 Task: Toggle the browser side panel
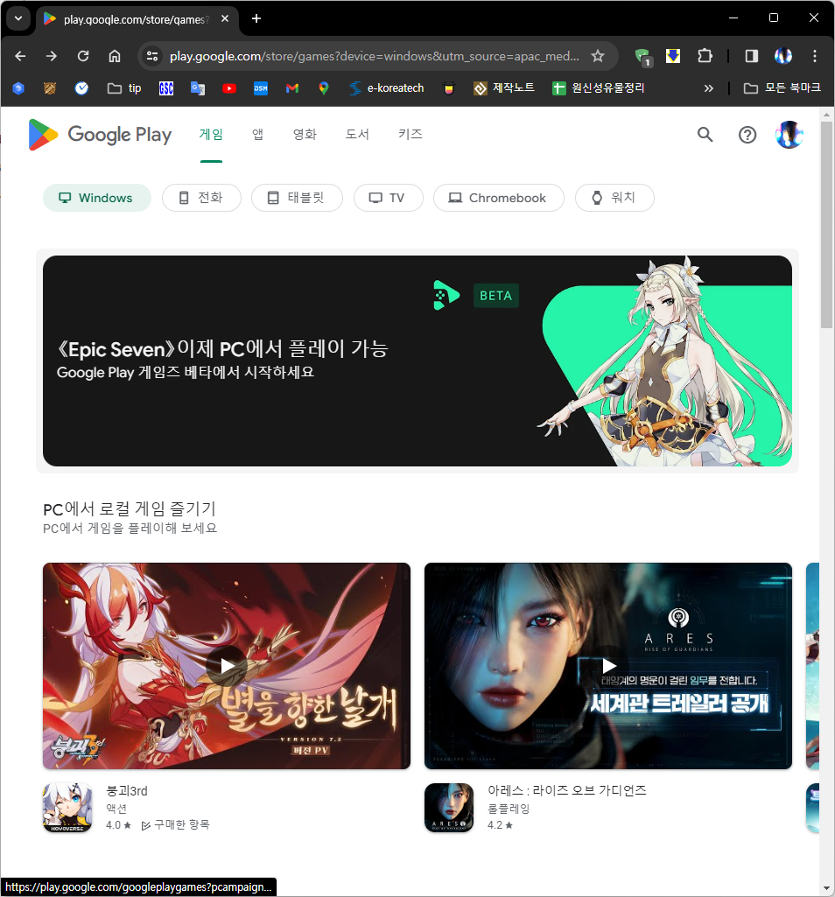point(752,56)
